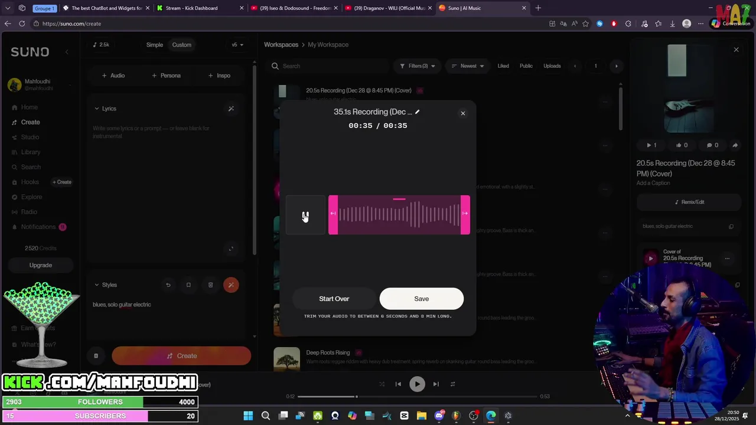Viewport: 756px width, 425px height.
Task: Click the magic wand icon in Lyrics
Action: tap(231, 109)
